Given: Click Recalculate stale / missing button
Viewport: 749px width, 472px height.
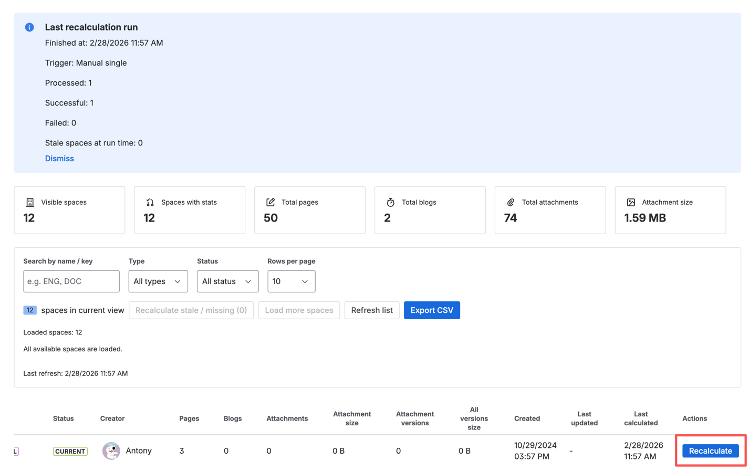Looking at the screenshot, I should pyautogui.click(x=191, y=310).
